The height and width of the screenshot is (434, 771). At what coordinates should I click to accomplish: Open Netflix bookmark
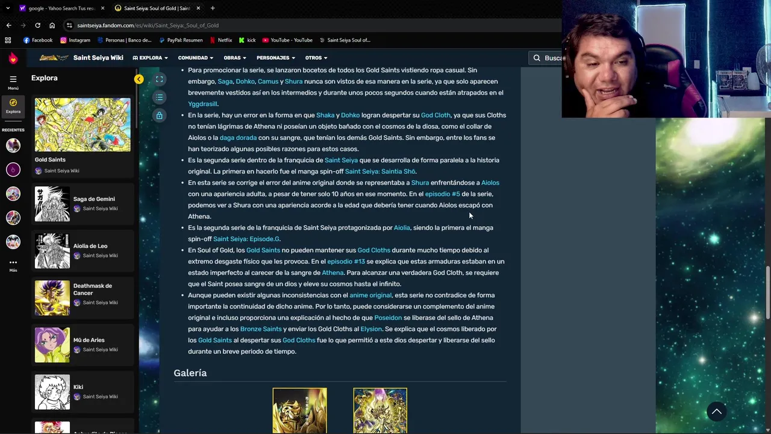pyautogui.click(x=220, y=40)
